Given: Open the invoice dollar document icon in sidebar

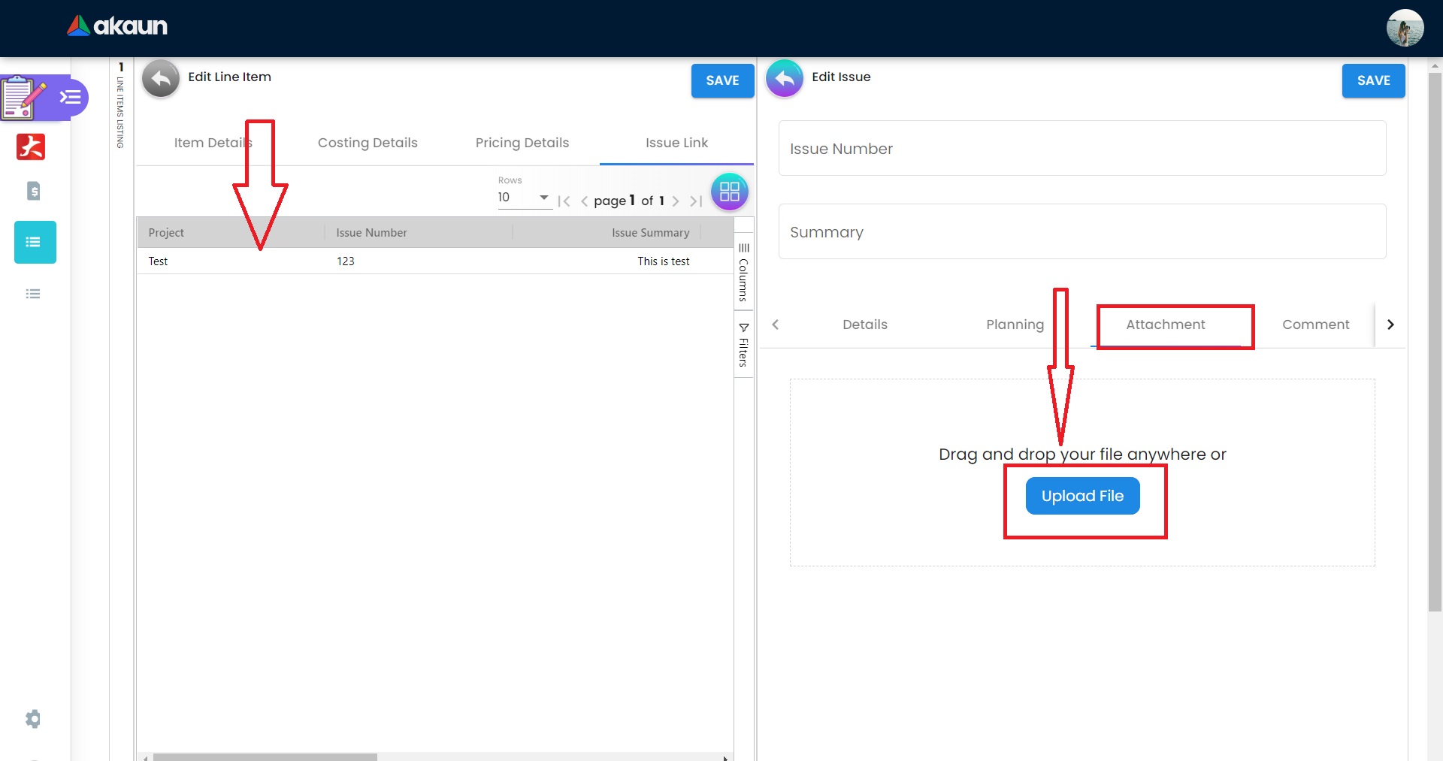Looking at the screenshot, I should click(33, 191).
